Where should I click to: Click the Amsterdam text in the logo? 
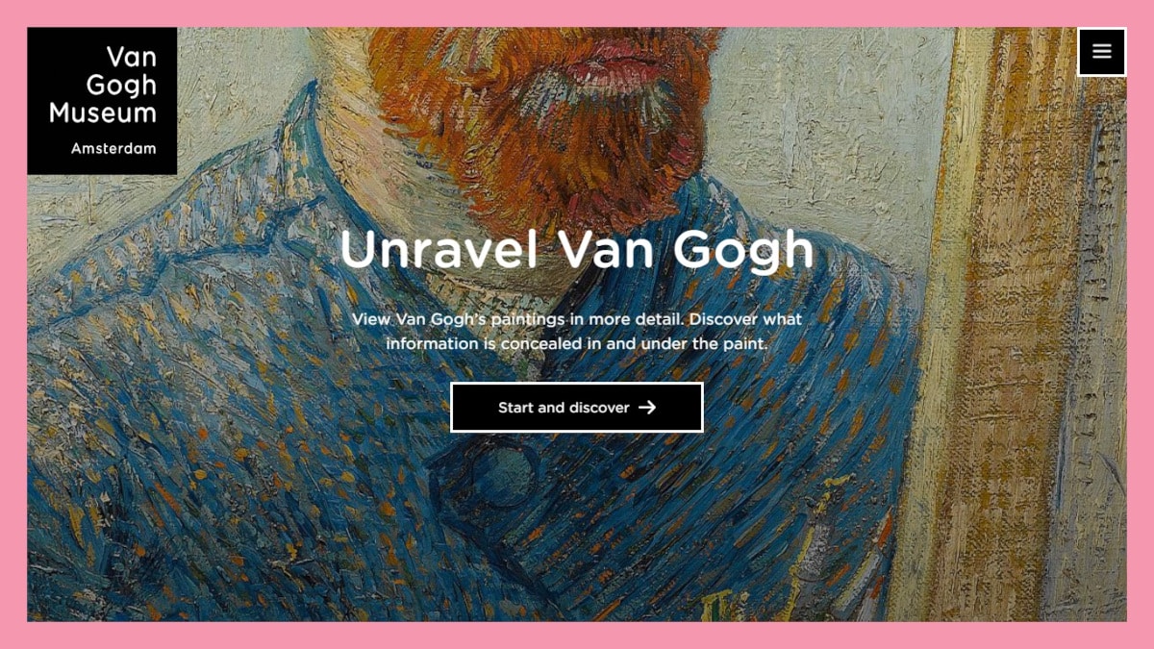pos(113,149)
